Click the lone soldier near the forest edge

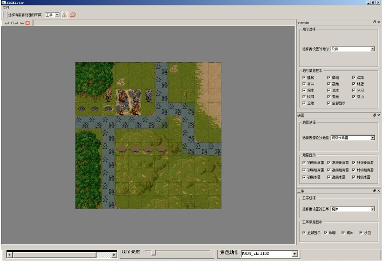[x=109, y=95]
